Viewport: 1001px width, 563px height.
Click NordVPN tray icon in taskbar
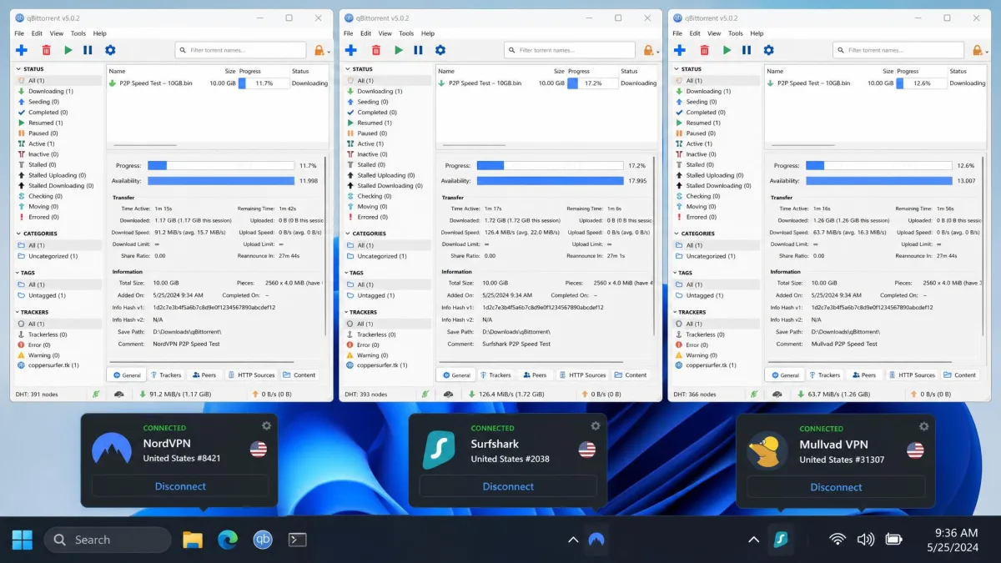point(596,540)
